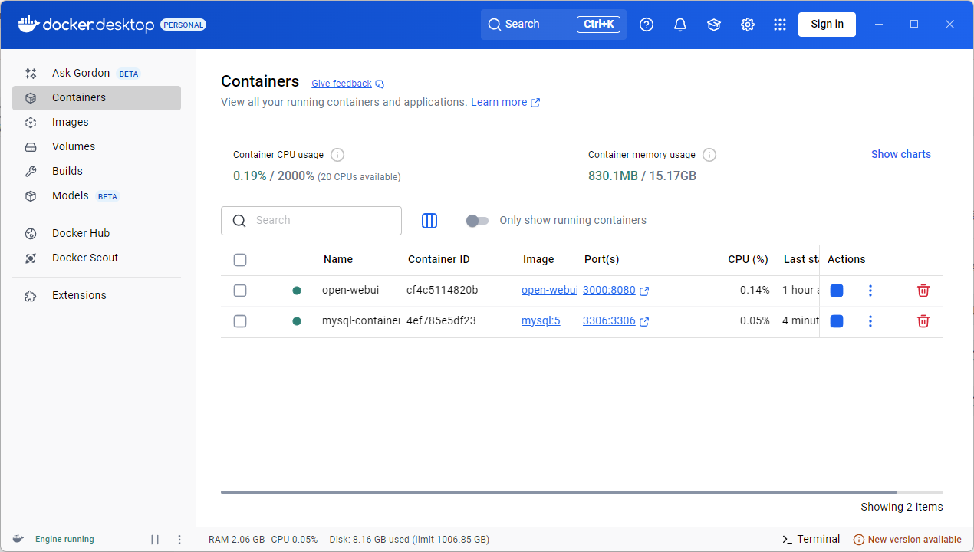Click container ID 4ef785e5df23
This screenshot has height=552, width=974.
click(x=441, y=321)
